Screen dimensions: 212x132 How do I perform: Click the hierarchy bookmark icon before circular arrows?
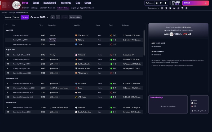[x=174, y=8]
